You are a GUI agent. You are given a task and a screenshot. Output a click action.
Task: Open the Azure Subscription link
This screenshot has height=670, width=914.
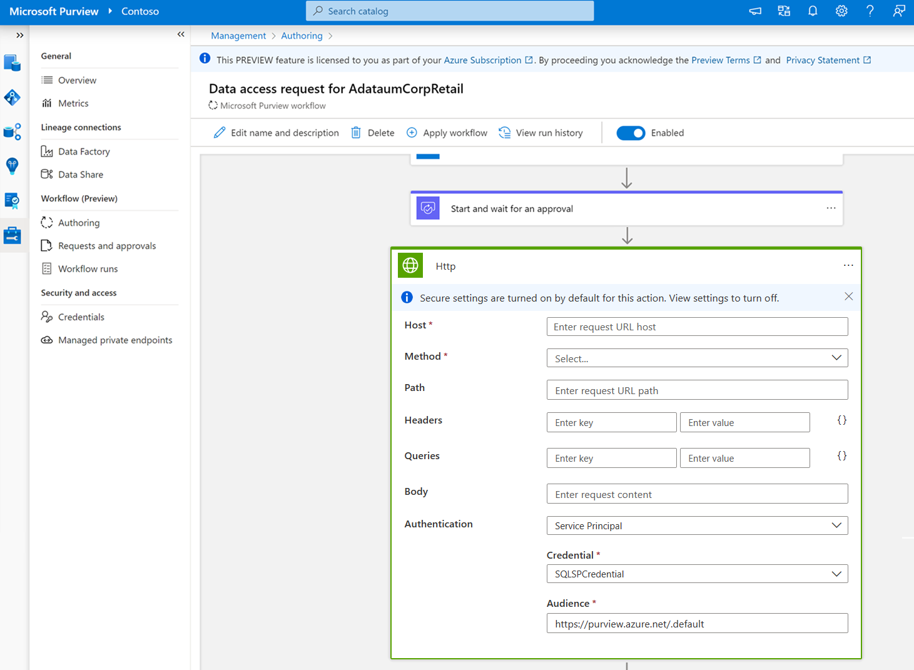(488, 60)
